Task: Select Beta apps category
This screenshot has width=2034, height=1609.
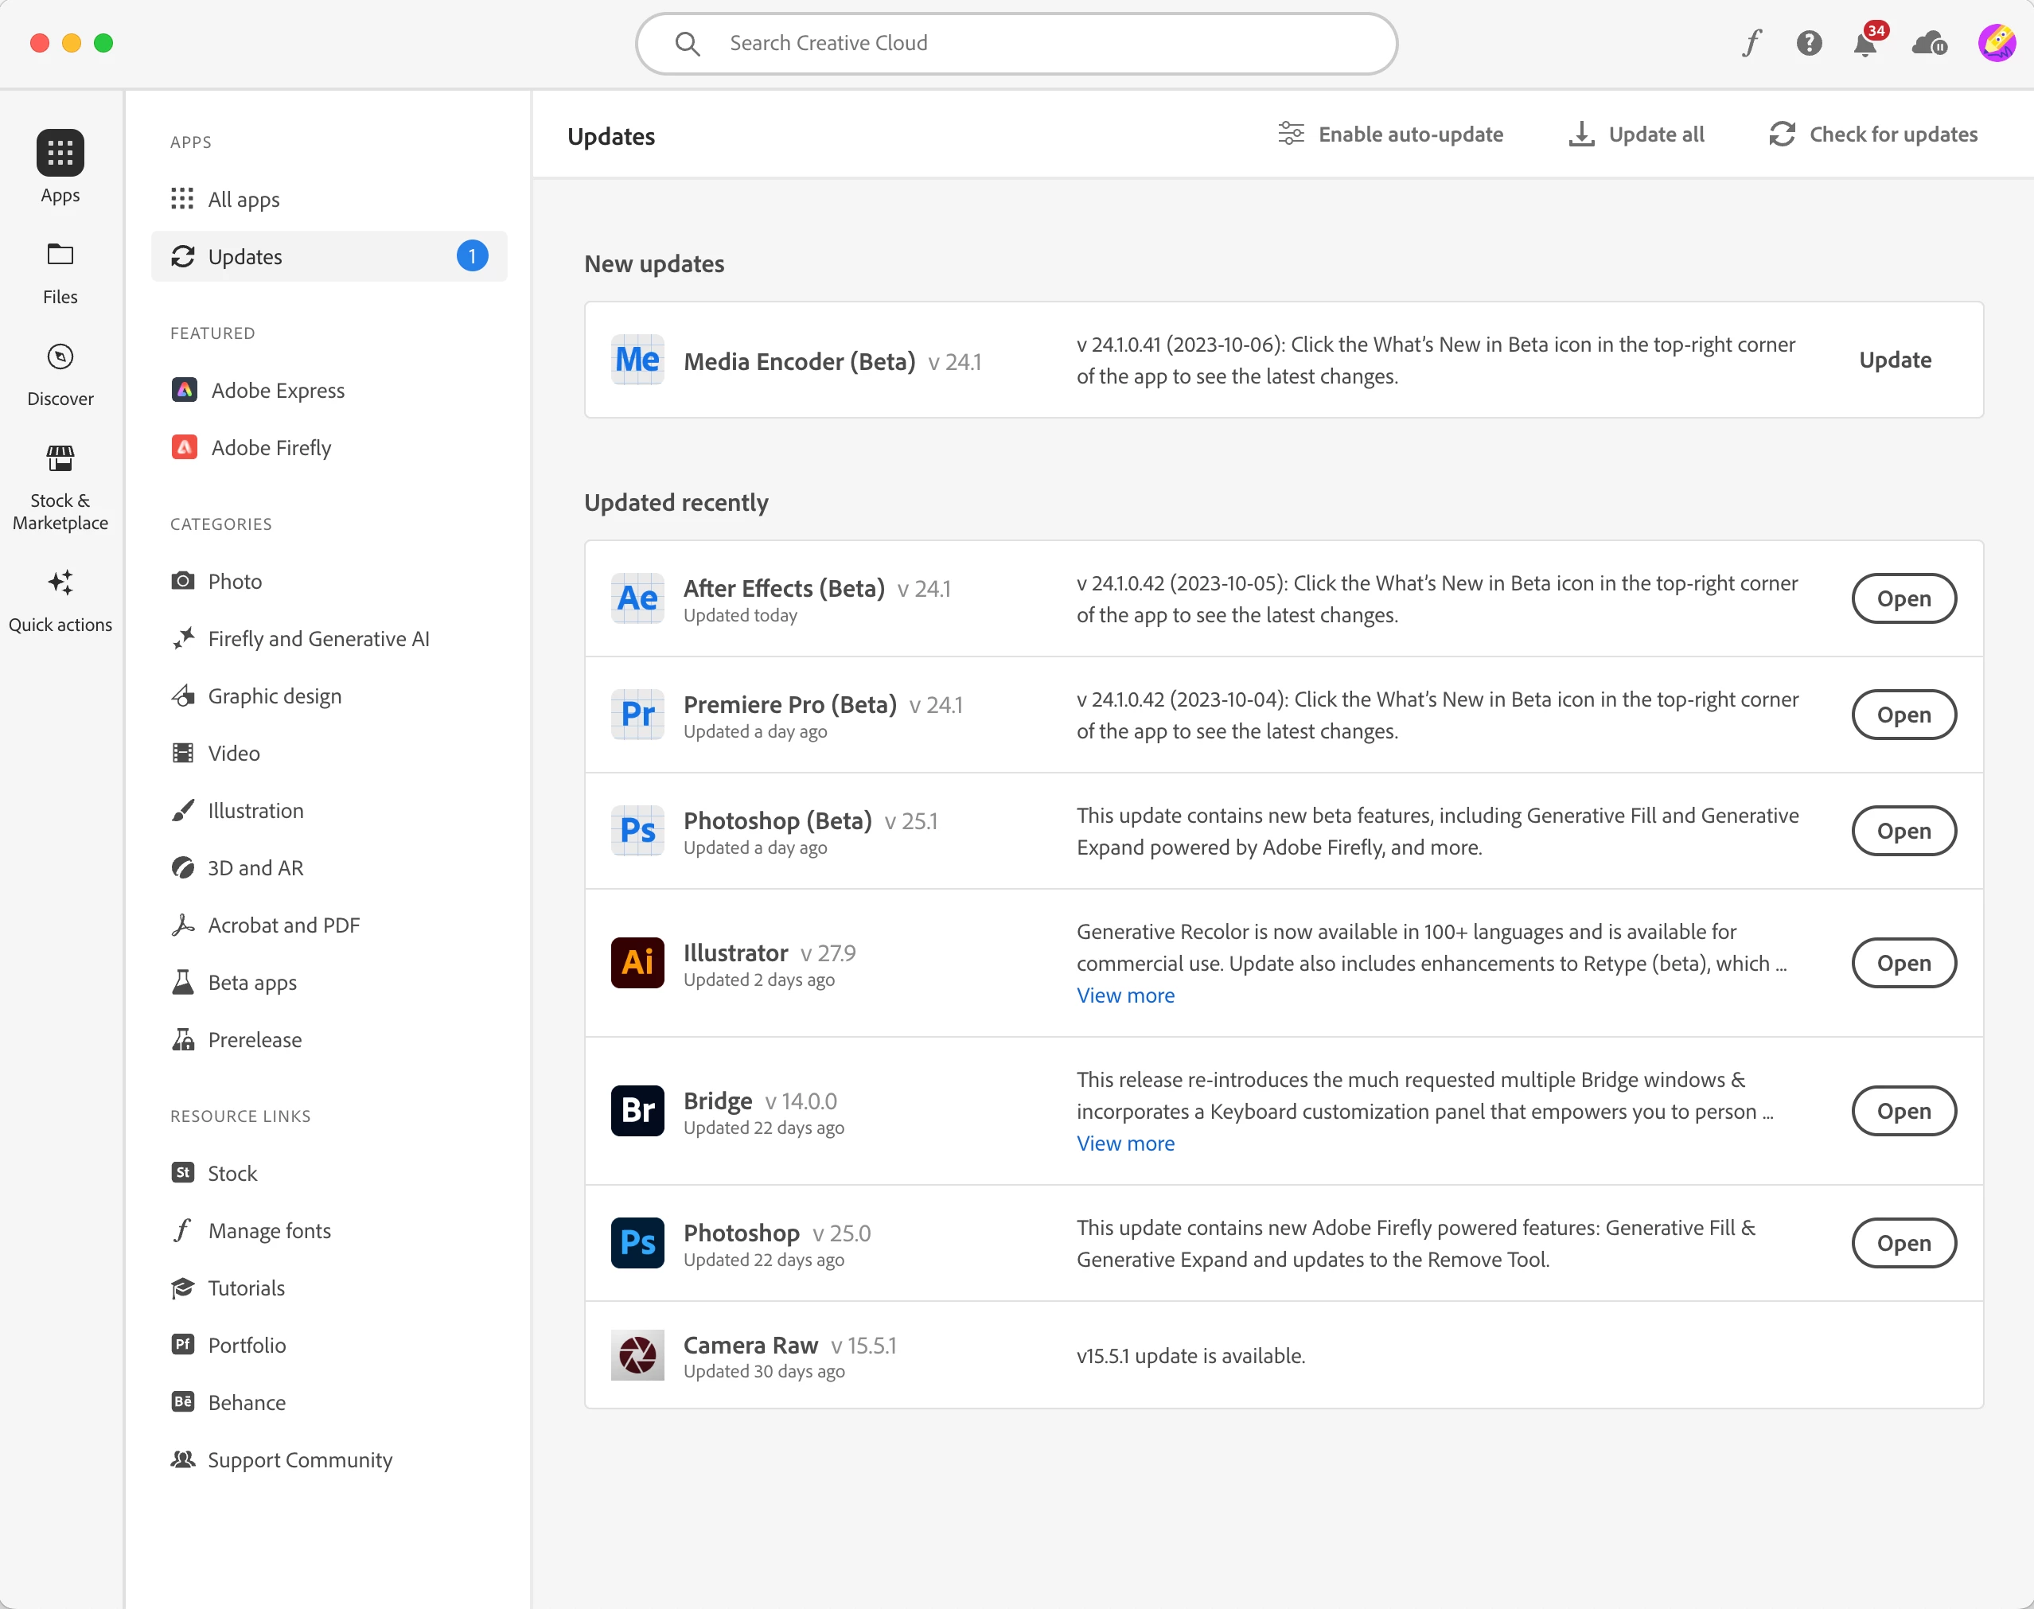Action: [251, 983]
